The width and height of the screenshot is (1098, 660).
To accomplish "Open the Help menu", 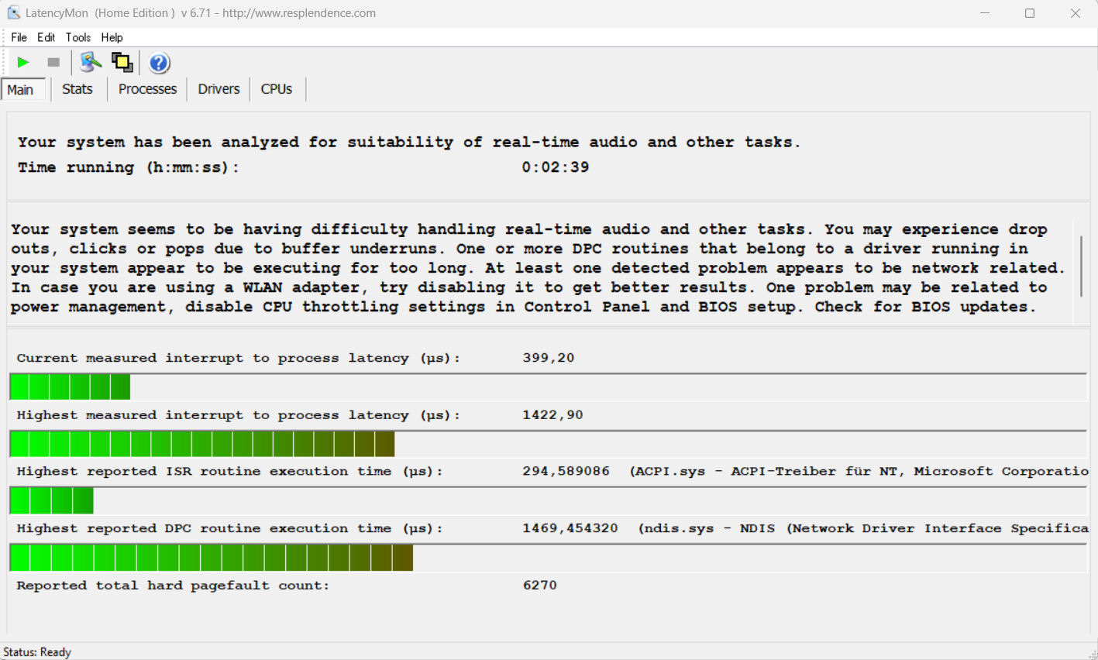I will coord(112,37).
